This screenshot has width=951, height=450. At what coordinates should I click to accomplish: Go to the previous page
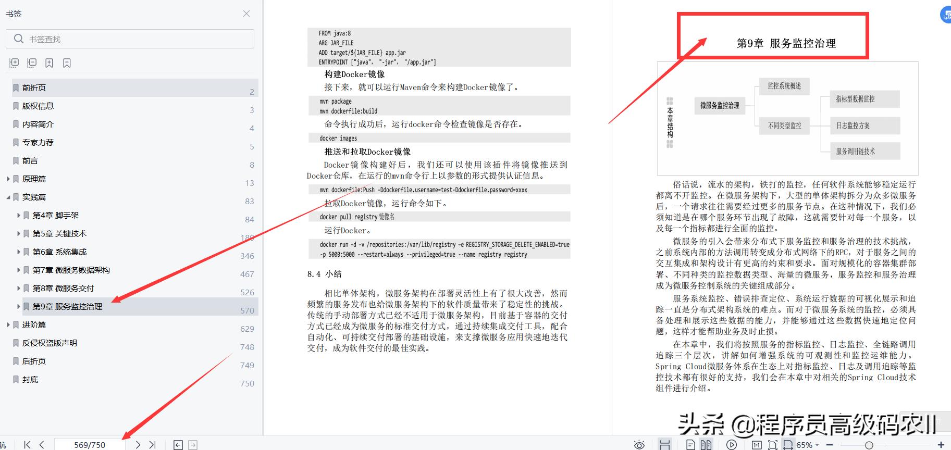(x=42, y=444)
